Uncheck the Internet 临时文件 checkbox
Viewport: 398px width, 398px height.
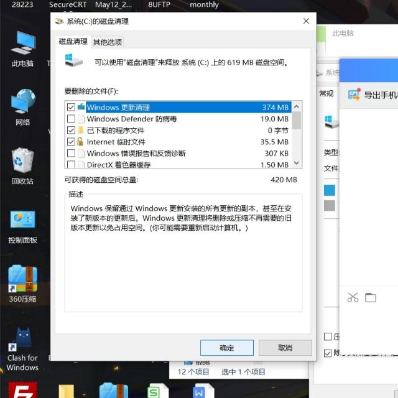point(71,142)
